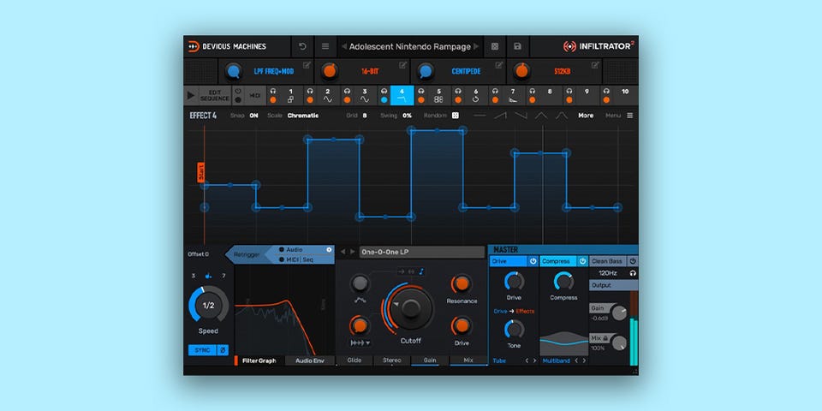Toggle effect slot 1 orange enable dot
Screen dimensions: 822x411
(x=272, y=99)
